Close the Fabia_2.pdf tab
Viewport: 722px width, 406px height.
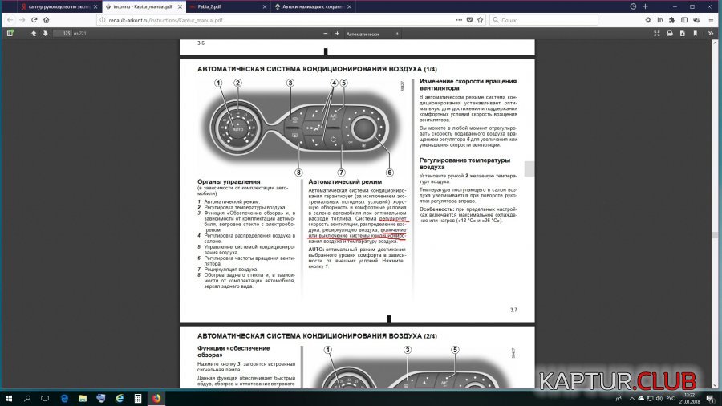[x=265, y=7]
